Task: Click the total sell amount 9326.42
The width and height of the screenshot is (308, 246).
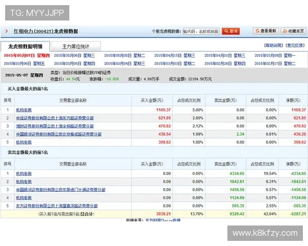Action: pyautogui.click(x=237, y=214)
